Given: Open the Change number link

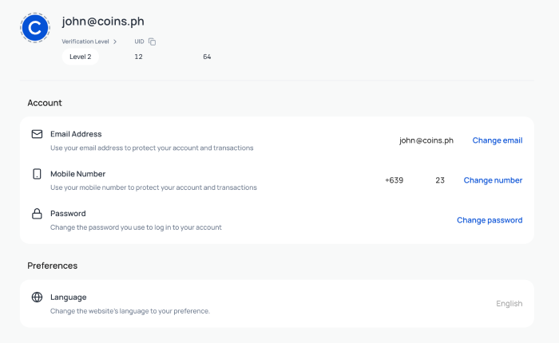Looking at the screenshot, I should 493,180.
